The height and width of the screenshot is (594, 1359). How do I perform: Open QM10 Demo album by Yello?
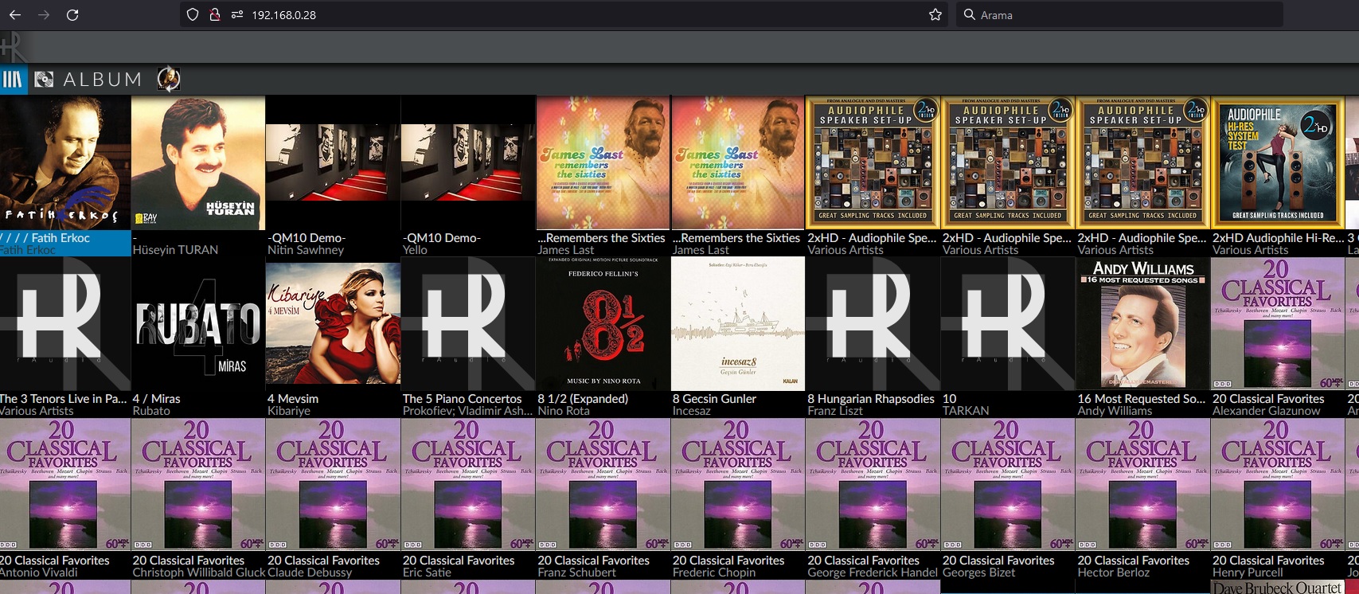pos(468,163)
